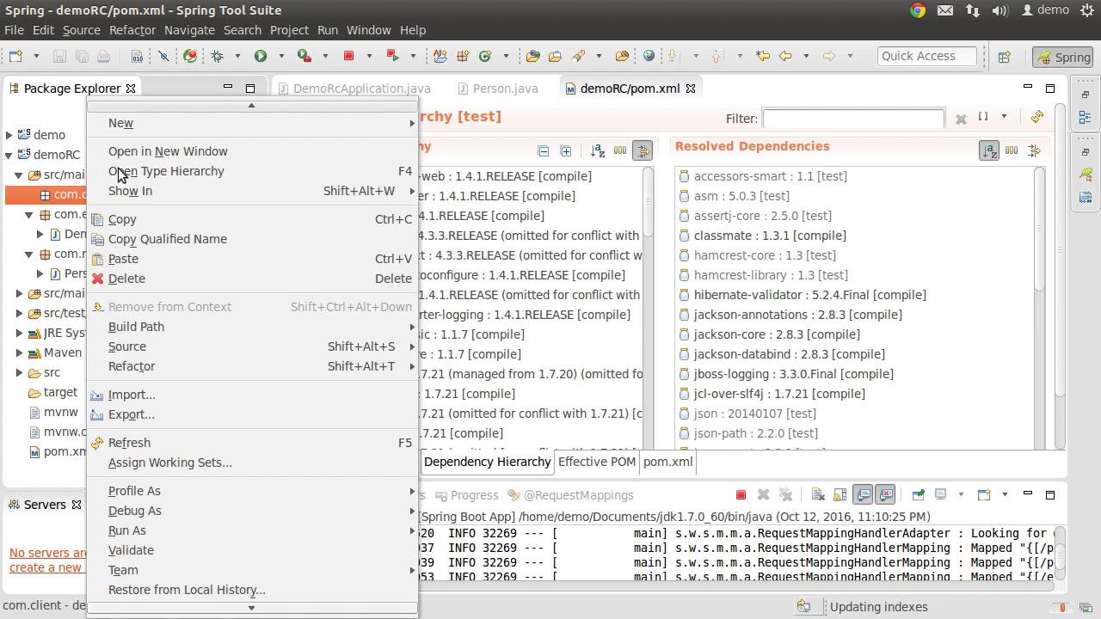The height and width of the screenshot is (619, 1101).
Task: Click the create a new server link
Action: (46, 567)
